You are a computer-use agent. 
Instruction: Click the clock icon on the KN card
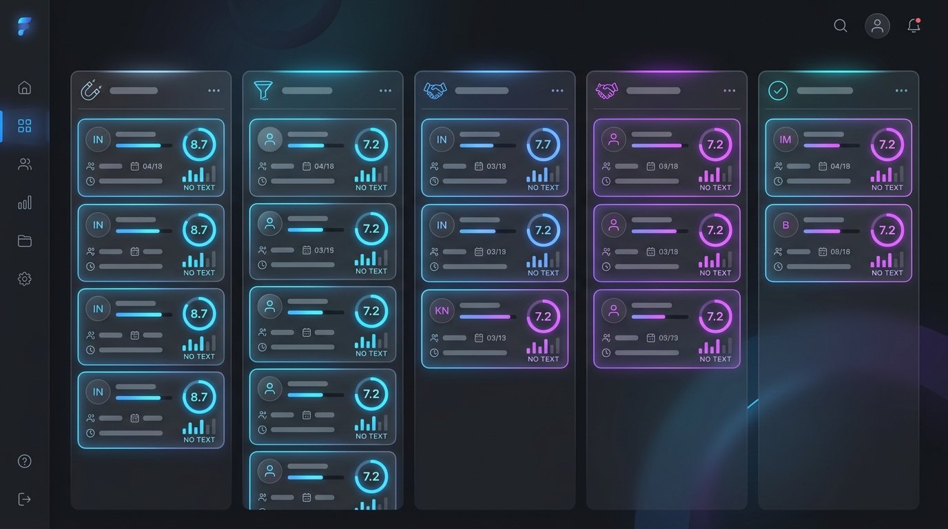click(x=434, y=353)
